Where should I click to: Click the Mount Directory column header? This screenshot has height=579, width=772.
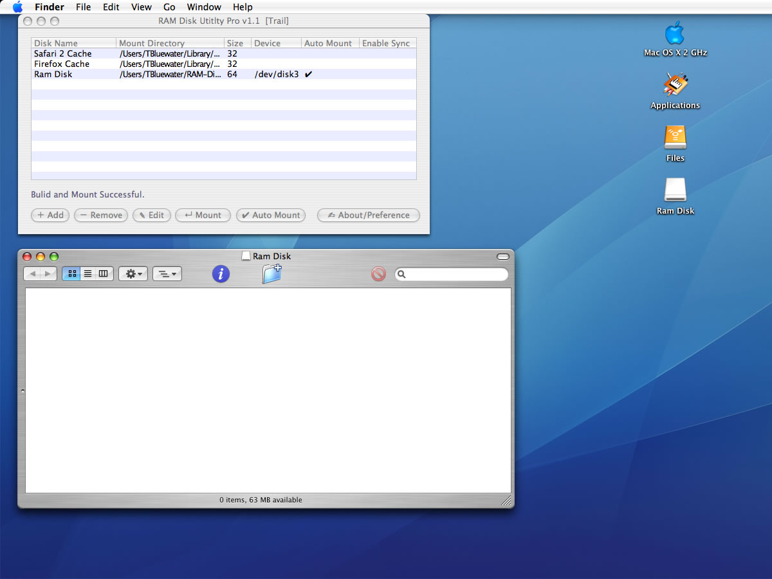[170, 43]
